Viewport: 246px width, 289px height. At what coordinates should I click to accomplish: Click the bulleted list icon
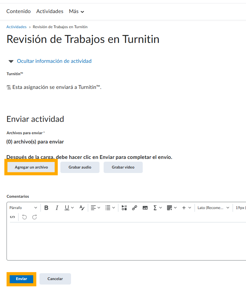[x=108, y=208]
